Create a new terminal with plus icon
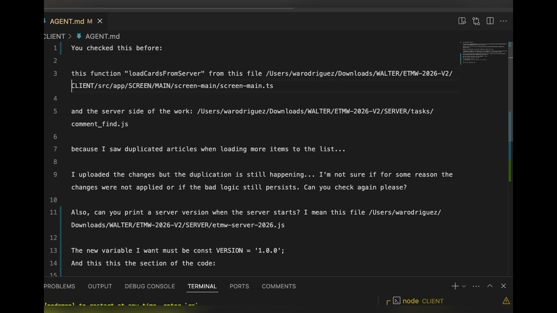 tap(455, 286)
